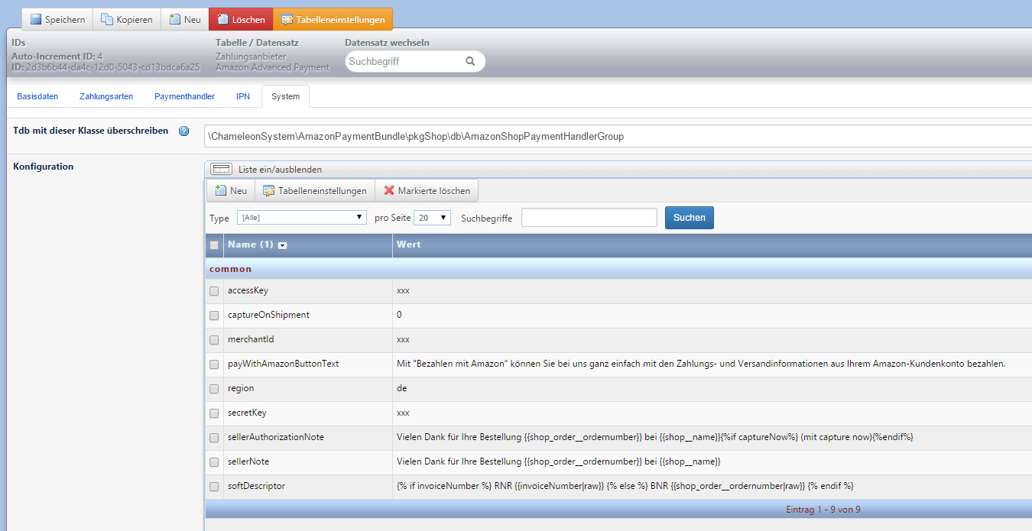The height and width of the screenshot is (531, 1032).
Task: Toggle list with Liste ein/ausblenden icon
Action: (x=221, y=169)
